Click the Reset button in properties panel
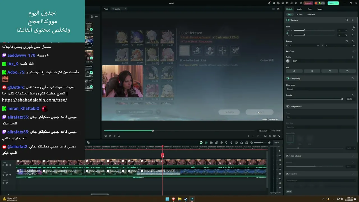 click(289, 192)
